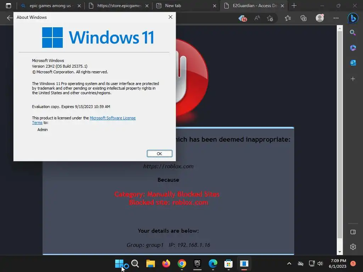Add this page to favorites
The image size is (363, 272).
(270, 18)
